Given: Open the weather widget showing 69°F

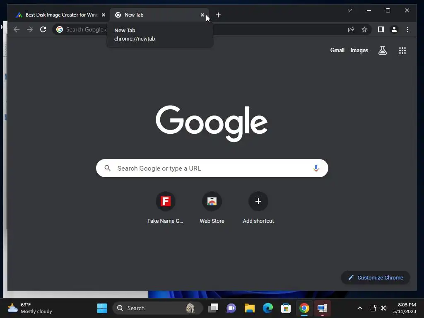Looking at the screenshot, I should pos(30,308).
